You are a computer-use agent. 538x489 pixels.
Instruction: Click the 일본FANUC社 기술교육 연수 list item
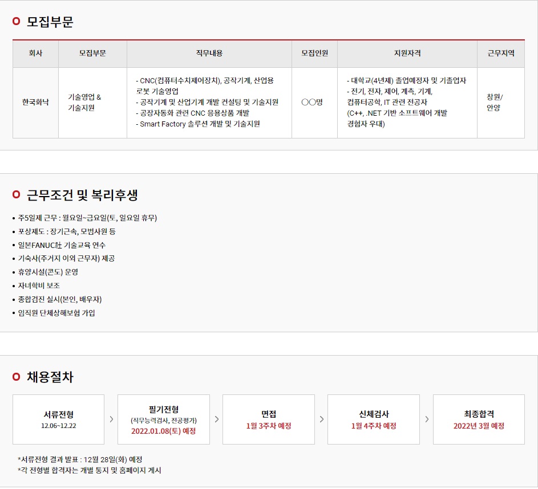(62, 245)
